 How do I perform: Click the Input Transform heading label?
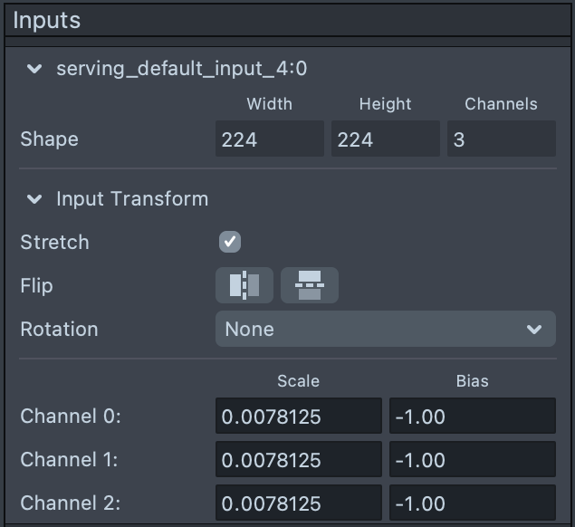tap(132, 199)
